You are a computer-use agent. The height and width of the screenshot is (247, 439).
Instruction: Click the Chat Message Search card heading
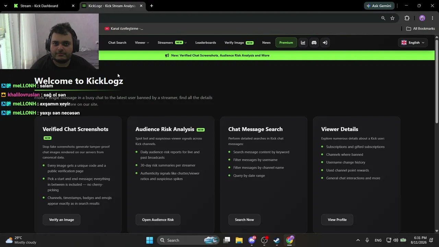256,129
